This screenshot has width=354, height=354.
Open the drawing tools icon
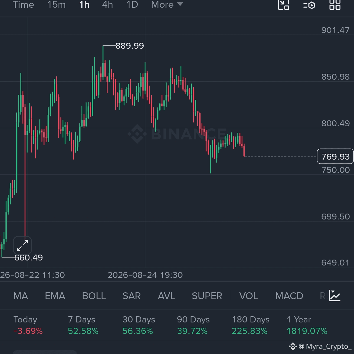(284, 5)
